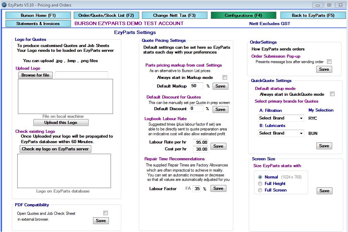The image size is (348, 232).
Task: Click the Default Discount value field
Action: [196, 108]
